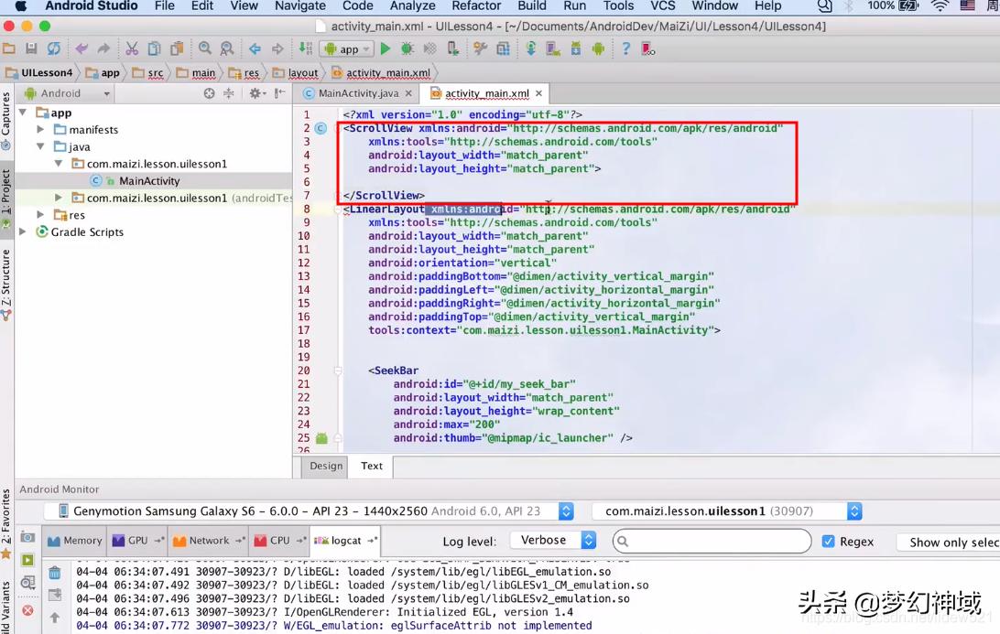The width and height of the screenshot is (1000, 634).
Task: Open the app run configuration dropdown
Action: click(346, 49)
